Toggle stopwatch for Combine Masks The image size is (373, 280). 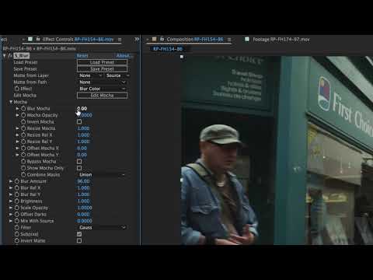23,175
